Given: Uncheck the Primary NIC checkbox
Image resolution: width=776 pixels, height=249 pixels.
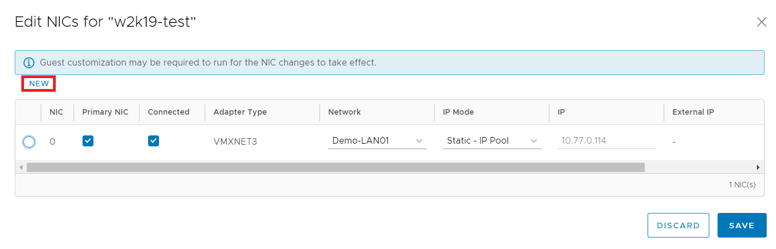Looking at the screenshot, I should pyautogui.click(x=88, y=141).
